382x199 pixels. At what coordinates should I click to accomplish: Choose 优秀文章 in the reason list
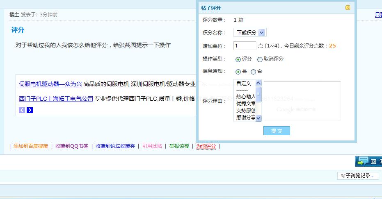(x=245, y=104)
